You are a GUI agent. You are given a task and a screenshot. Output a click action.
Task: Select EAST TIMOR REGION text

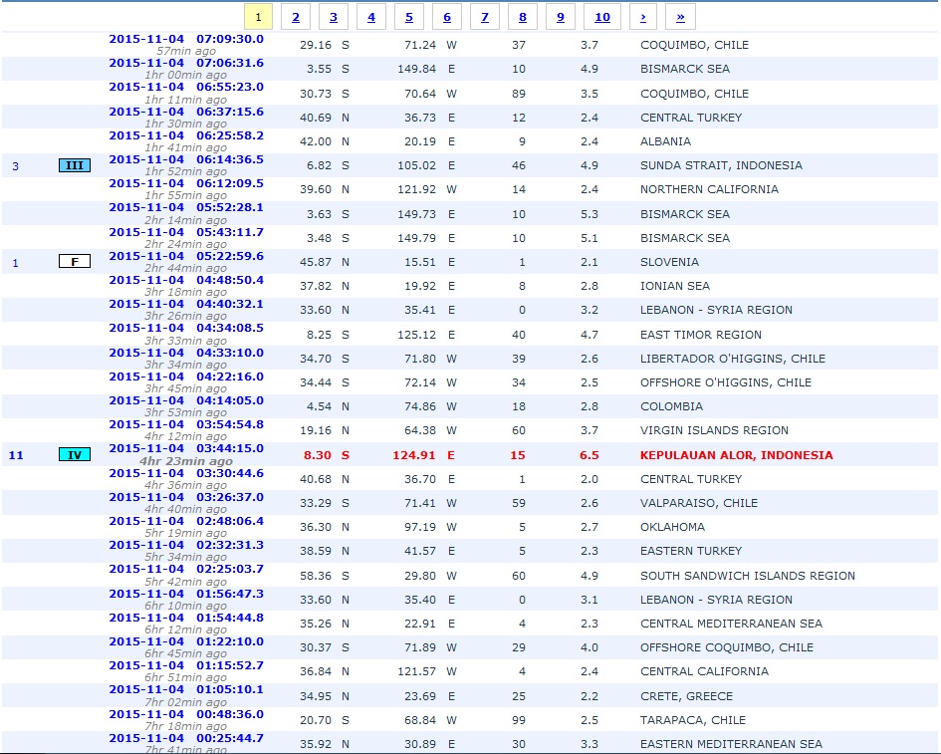pyautogui.click(x=700, y=335)
